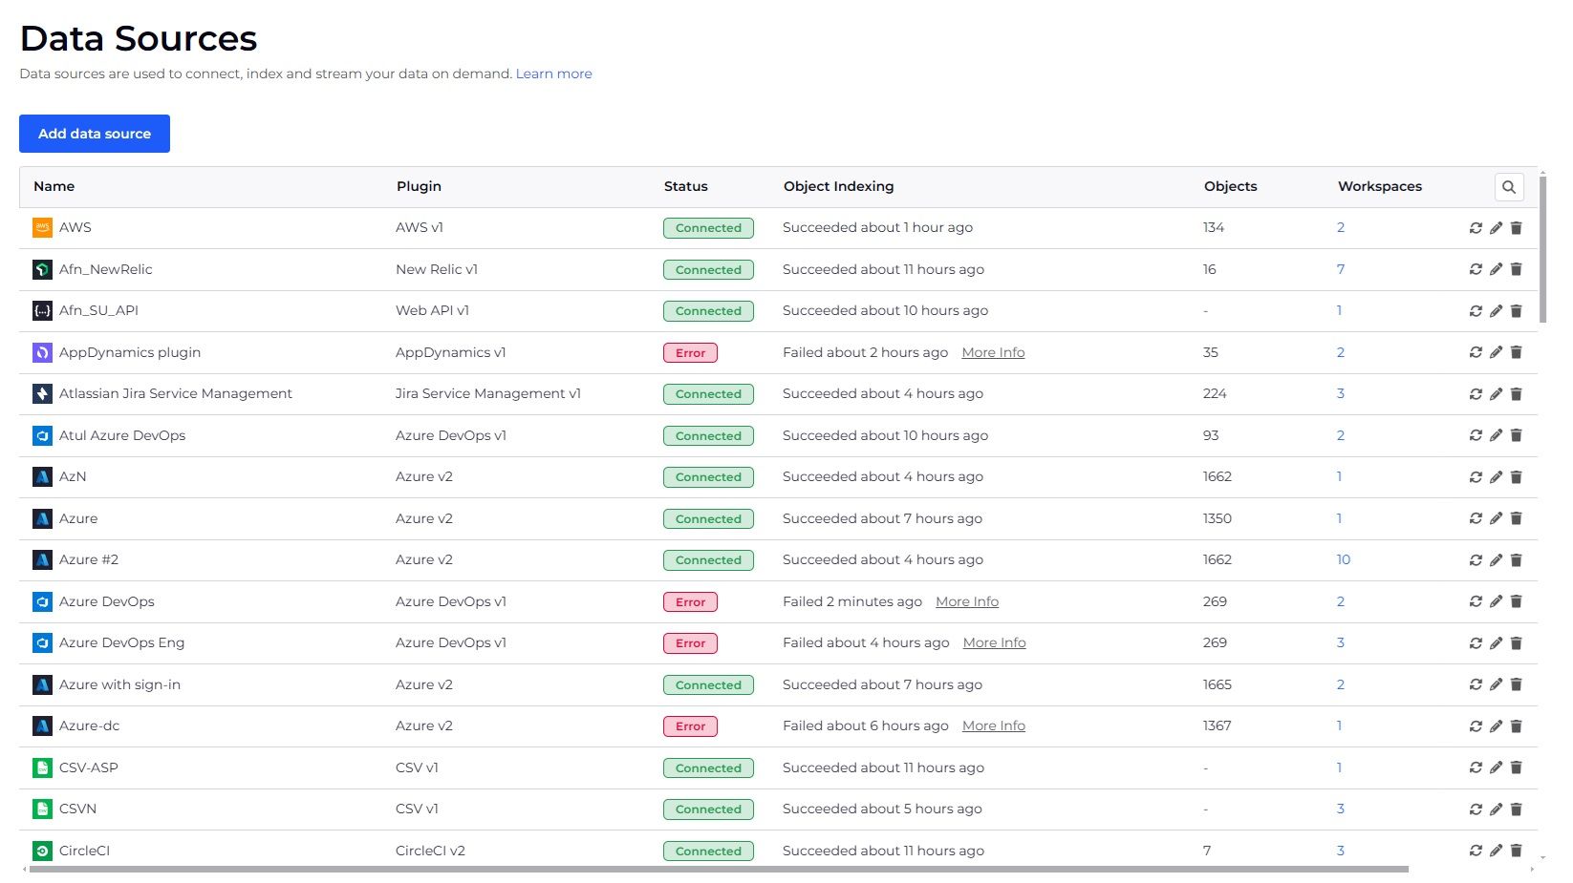
Task: Refresh Atul Azure DevOps indexing
Action: [1476, 435]
